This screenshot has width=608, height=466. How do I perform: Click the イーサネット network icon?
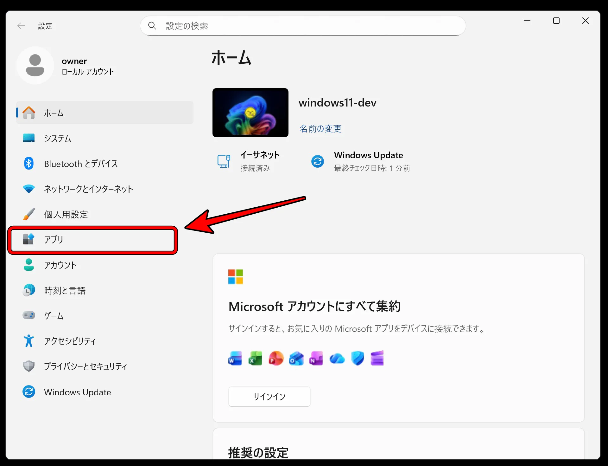pos(224,161)
